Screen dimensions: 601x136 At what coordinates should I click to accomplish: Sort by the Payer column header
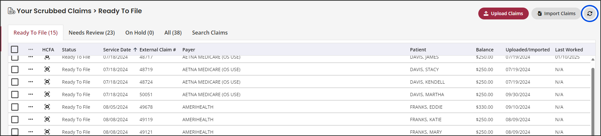coord(189,50)
